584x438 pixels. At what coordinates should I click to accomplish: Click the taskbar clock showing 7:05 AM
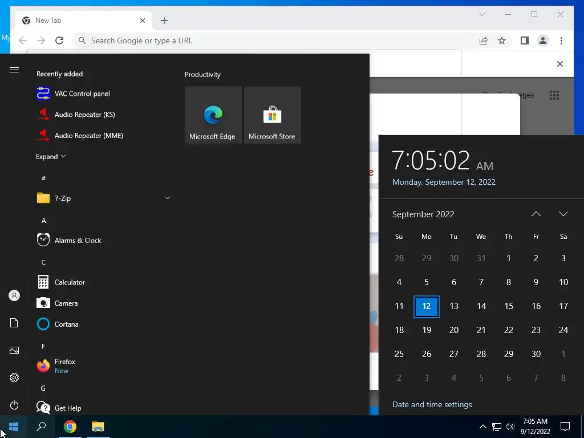[535, 427]
